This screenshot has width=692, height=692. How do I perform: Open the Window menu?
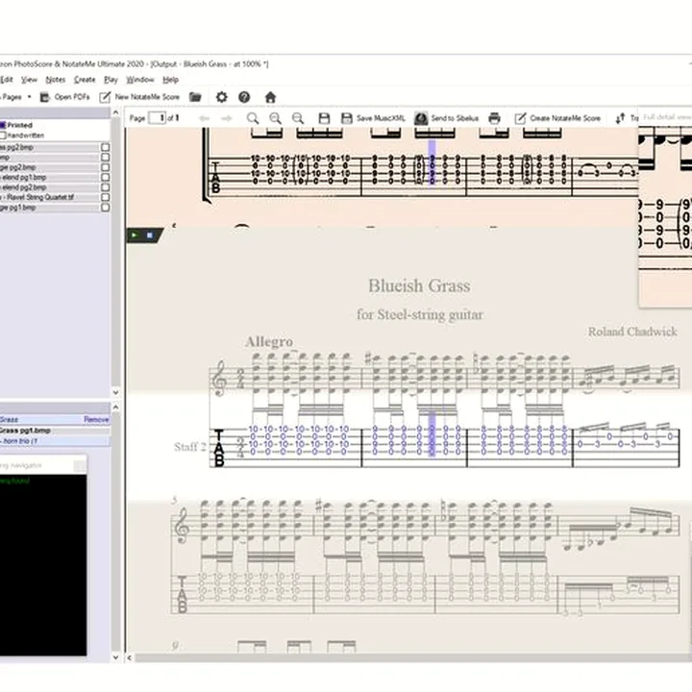click(x=140, y=80)
